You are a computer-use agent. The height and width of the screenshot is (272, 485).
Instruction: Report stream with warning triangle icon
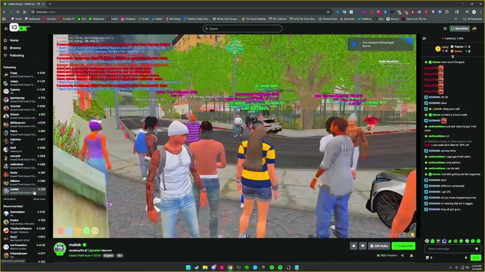point(411,255)
